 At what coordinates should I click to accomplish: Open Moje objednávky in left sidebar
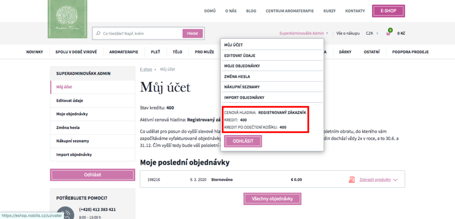tap(92, 114)
